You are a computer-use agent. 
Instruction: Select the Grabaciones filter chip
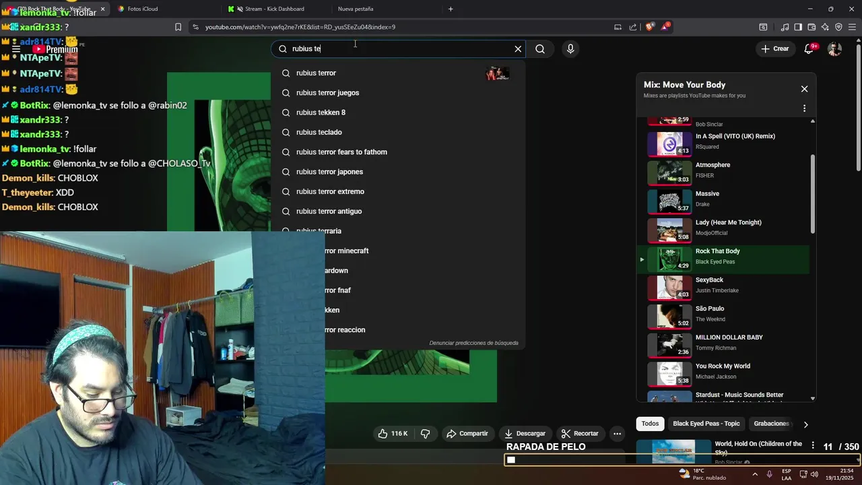pyautogui.click(x=772, y=424)
